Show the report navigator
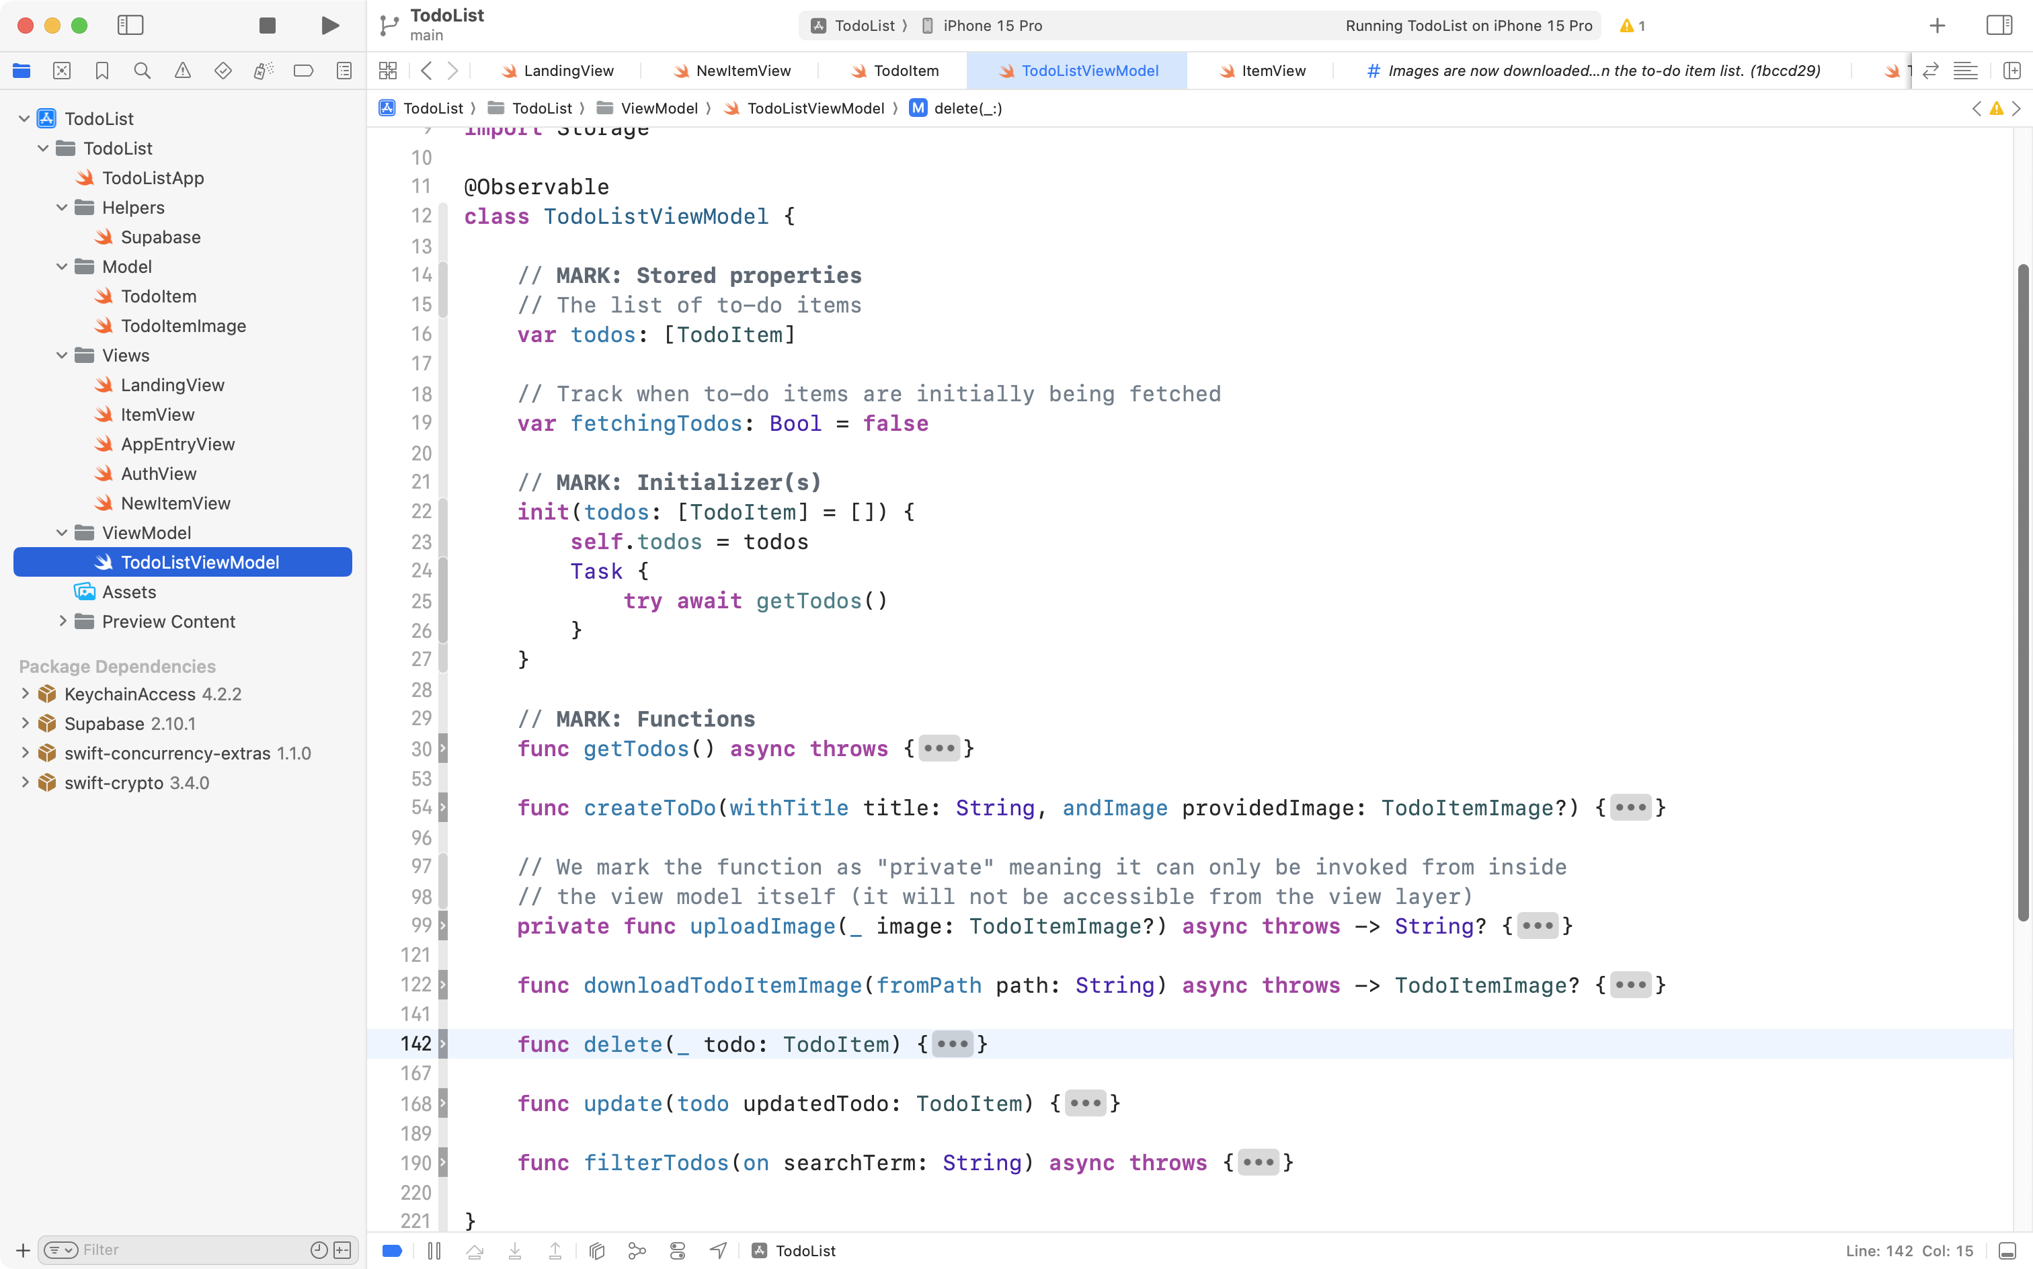The width and height of the screenshot is (2033, 1269). pos(344,71)
